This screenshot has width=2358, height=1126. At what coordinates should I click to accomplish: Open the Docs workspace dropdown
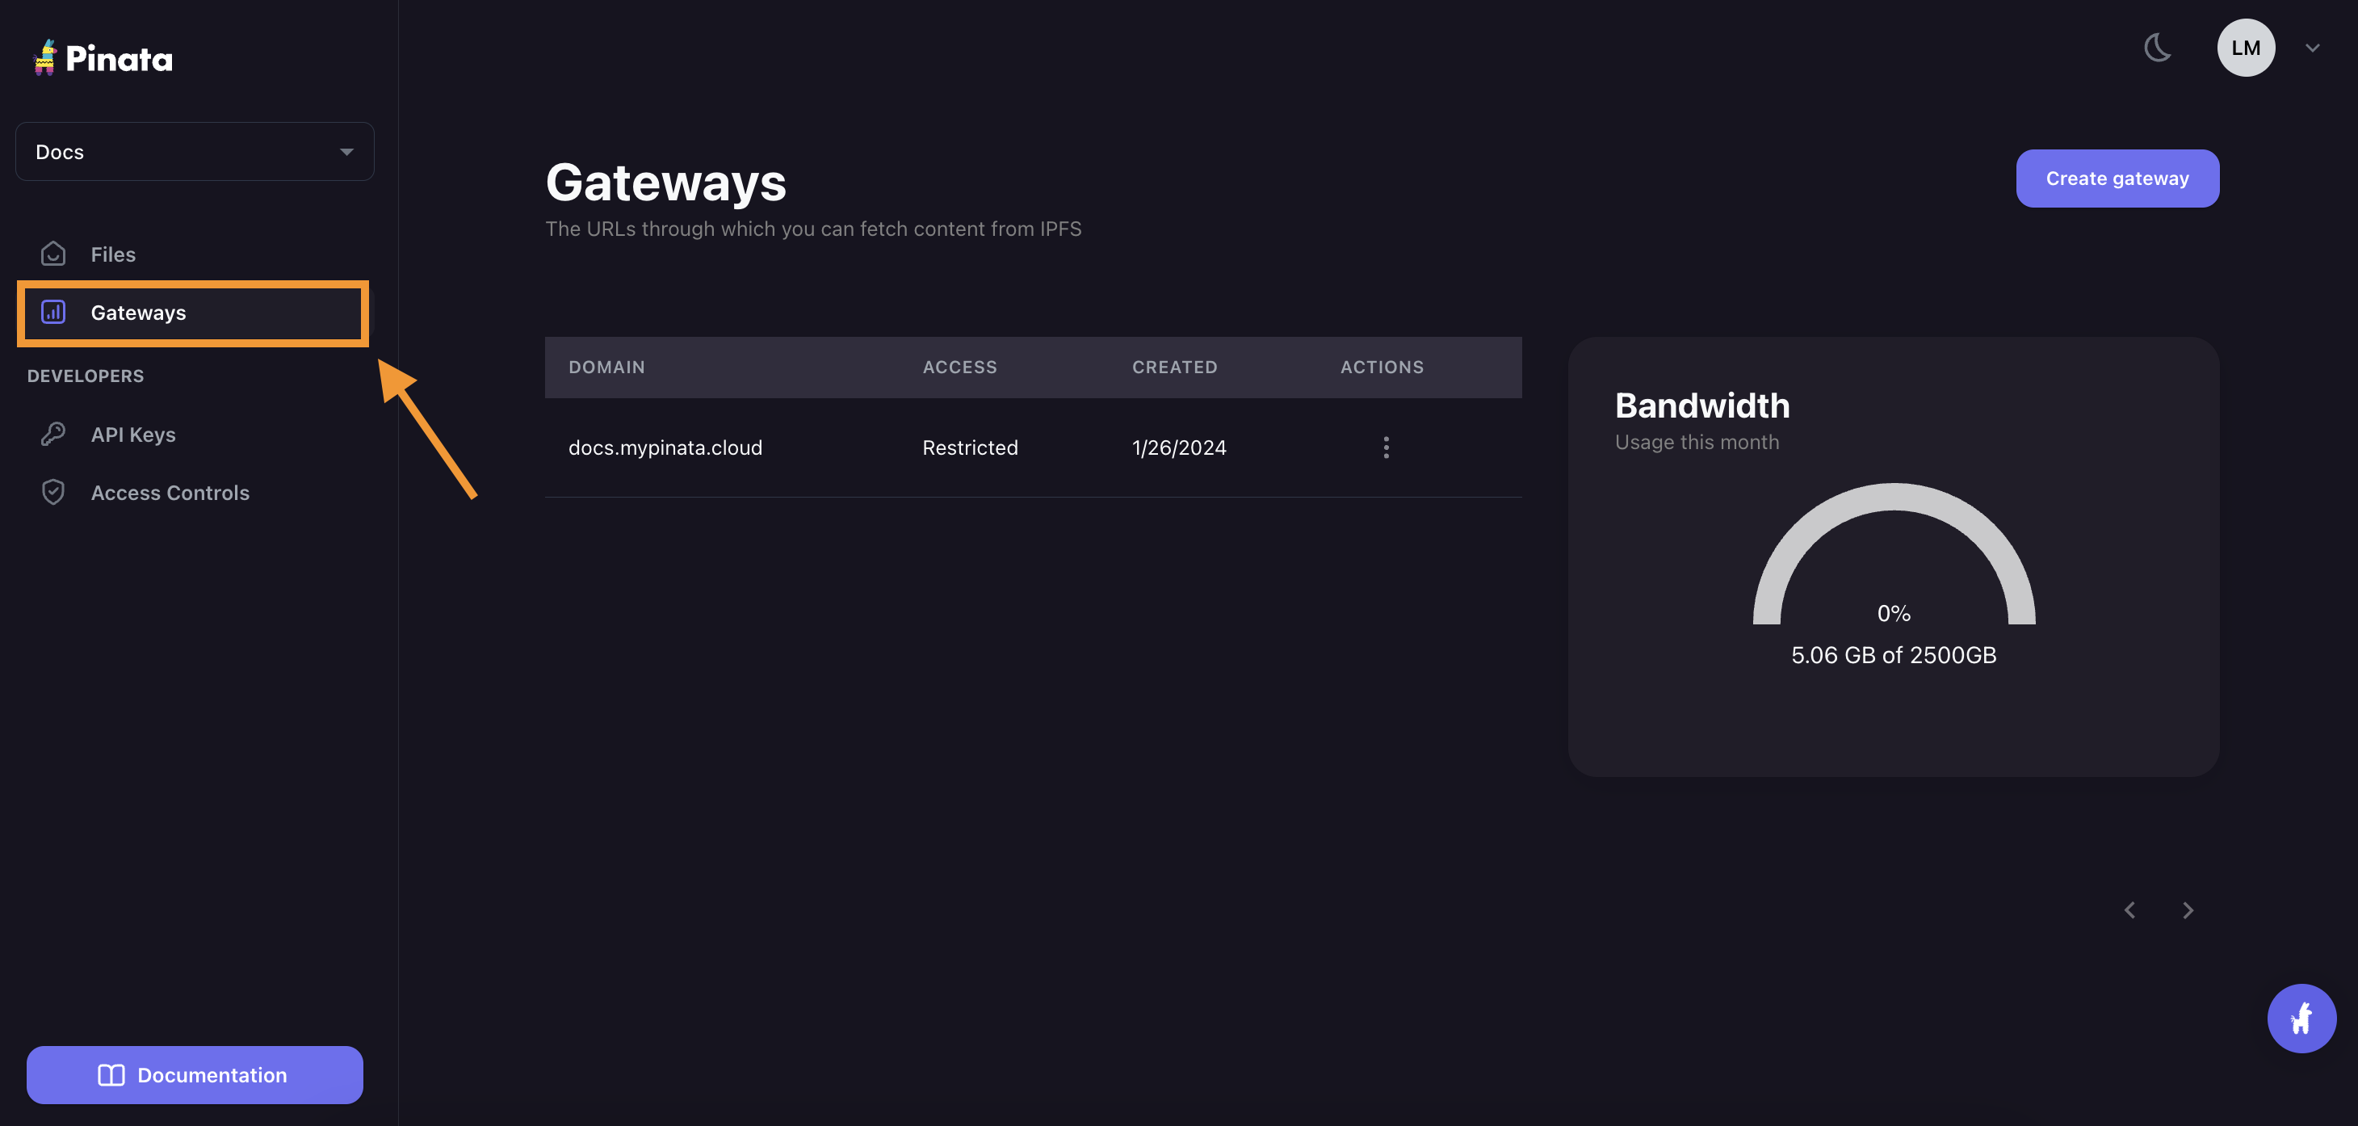[x=194, y=152]
